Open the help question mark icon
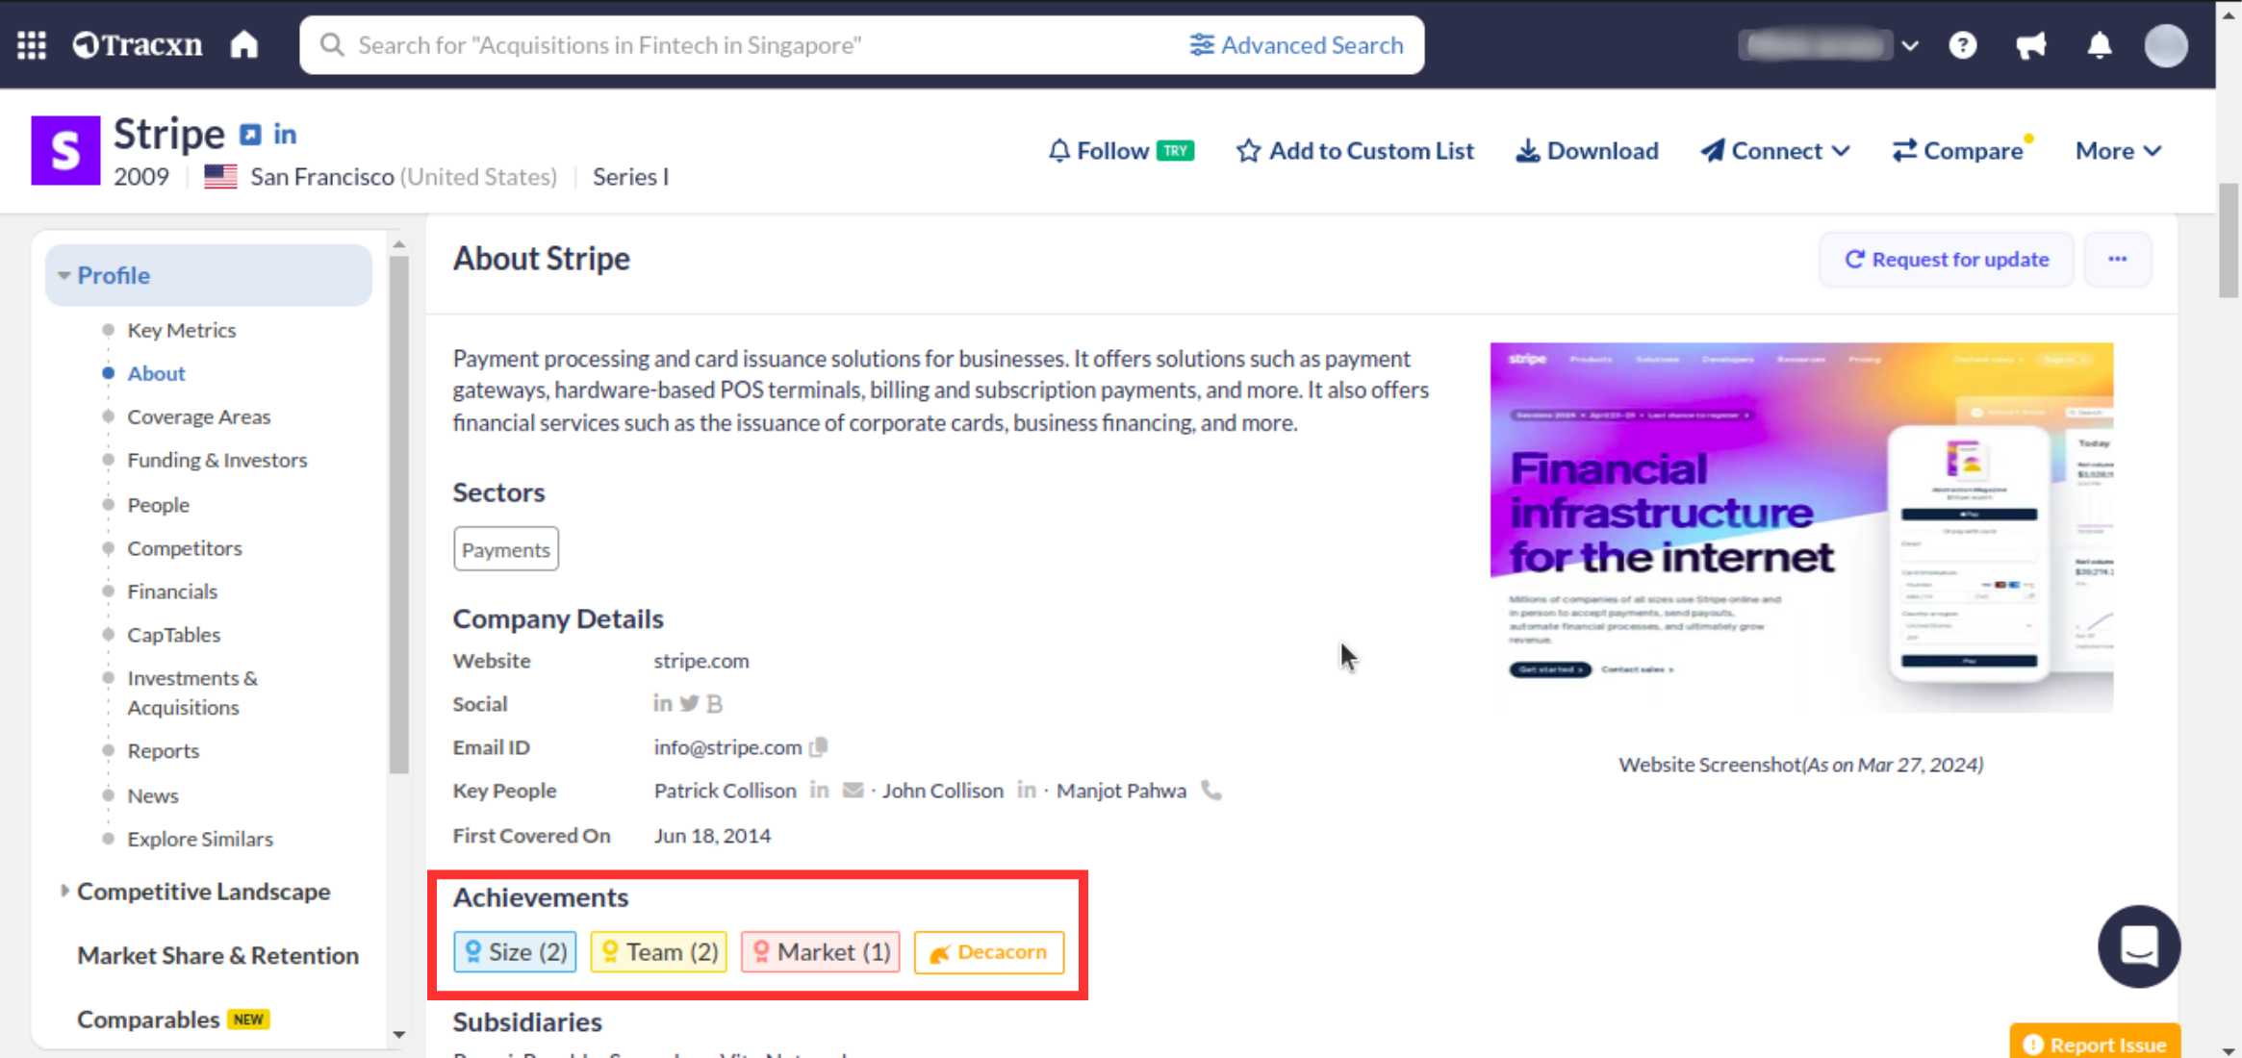 point(1962,45)
